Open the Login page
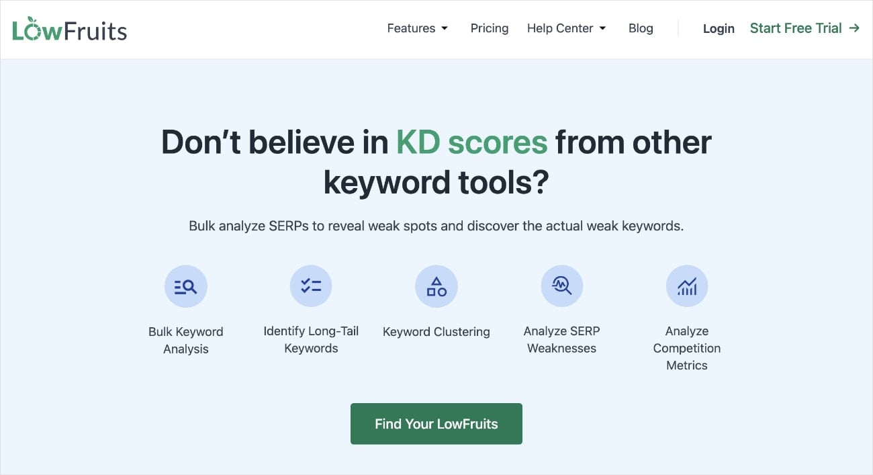Image resolution: width=873 pixels, height=475 pixels. pyautogui.click(x=718, y=28)
